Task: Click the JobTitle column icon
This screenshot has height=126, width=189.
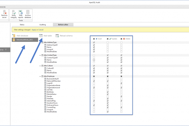Action: click(x=45, y=90)
